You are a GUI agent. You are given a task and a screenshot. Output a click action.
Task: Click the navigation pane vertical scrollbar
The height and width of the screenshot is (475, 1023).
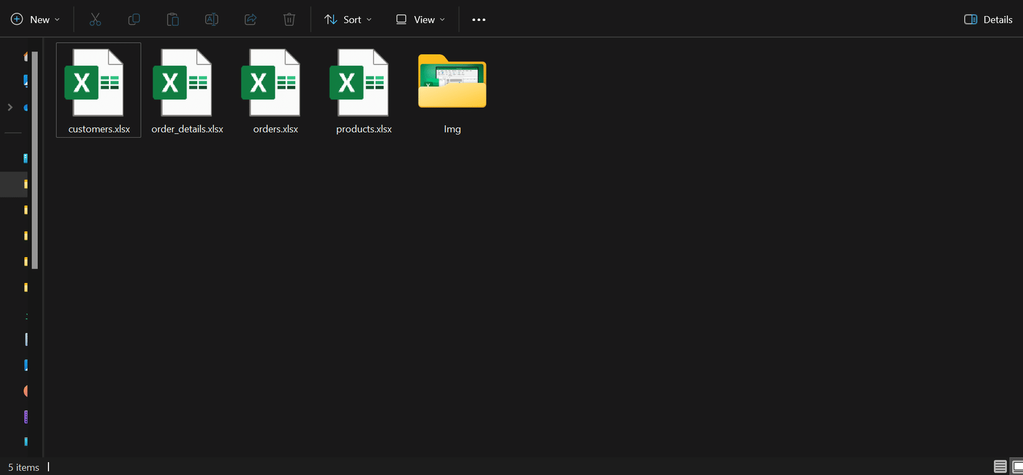point(35,160)
